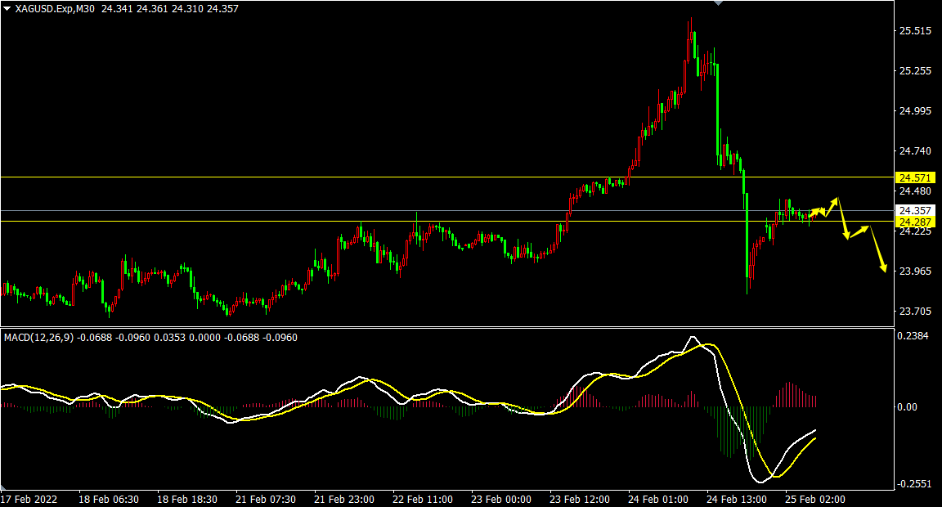Click the current price label 24.357
This screenshot has width=942, height=507.
[x=915, y=210]
